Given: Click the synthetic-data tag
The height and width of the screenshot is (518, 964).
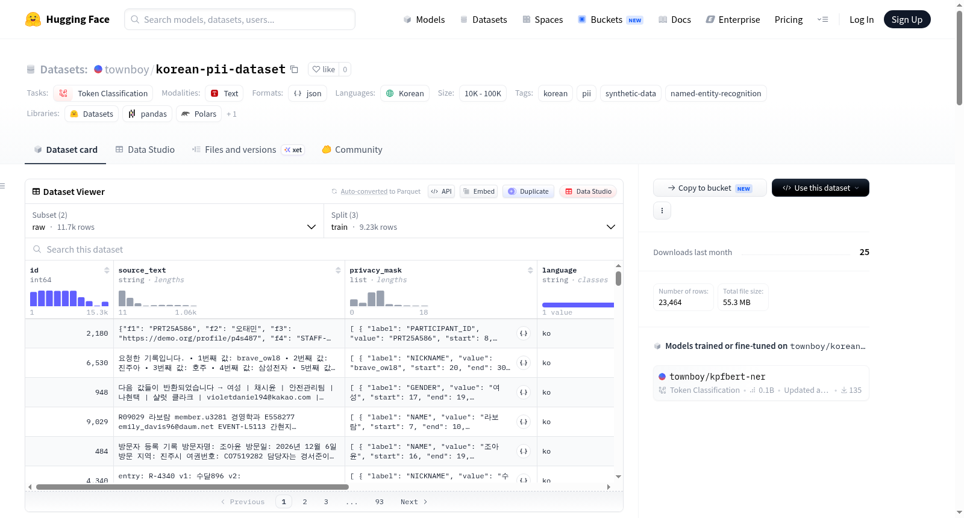Looking at the screenshot, I should coord(631,93).
